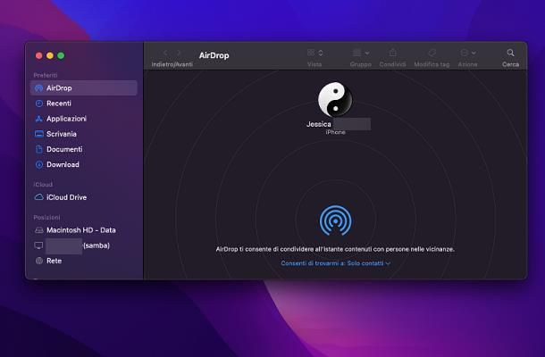Select AirDrop in the sidebar

point(83,87)
